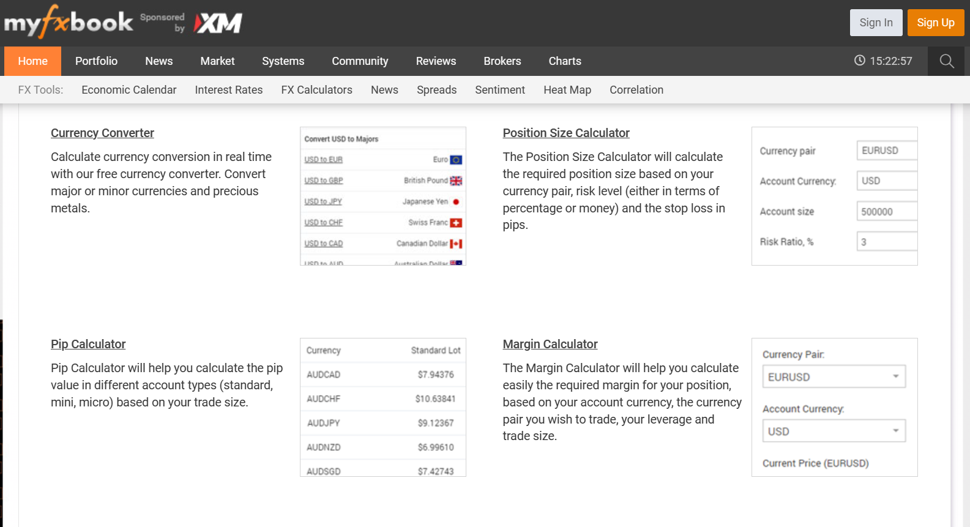Viewport: 970px width, 527px height.
Task: Click the XM sponsor logo
Action: (218, 23)
